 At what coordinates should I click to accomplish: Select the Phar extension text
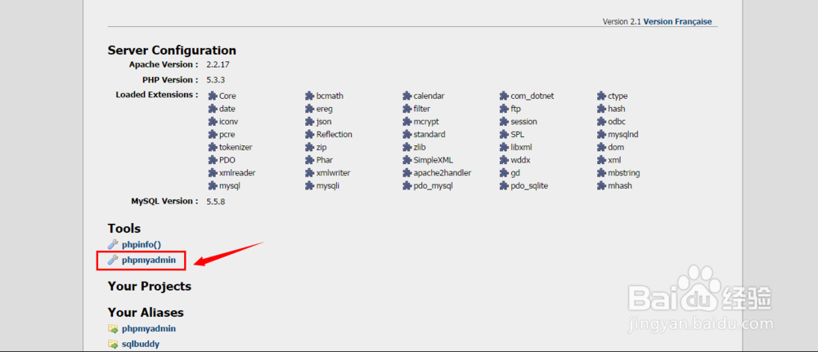tap(325, 160)
